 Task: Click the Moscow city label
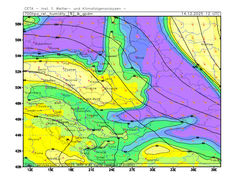(x=207, y=44)
